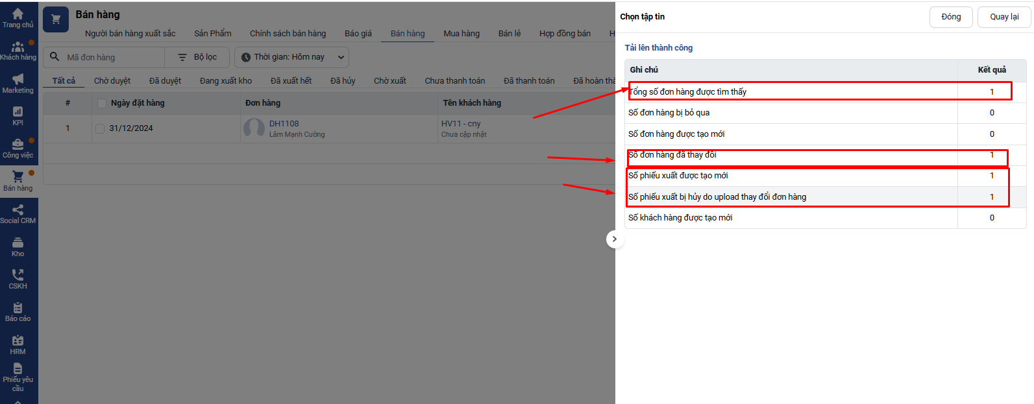Open the KPI sidebar icon
1034x404 pixels.
tap(18, 112)
